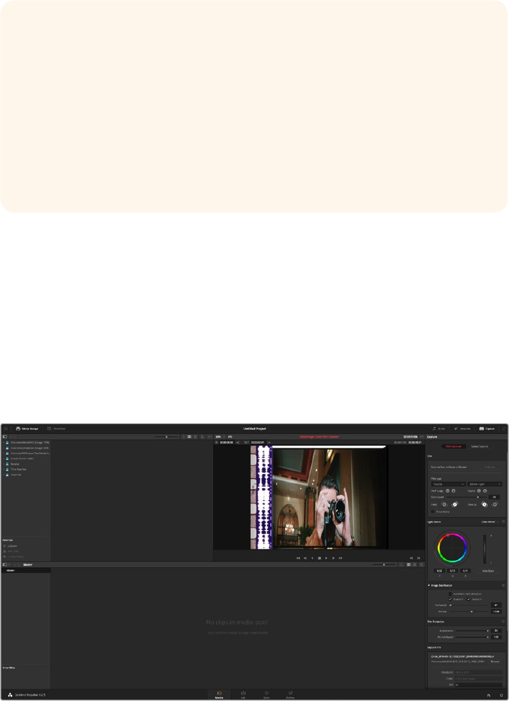Screen dimensions: 509x701
Task: Click the fast forward button
Action: [341, 558]
